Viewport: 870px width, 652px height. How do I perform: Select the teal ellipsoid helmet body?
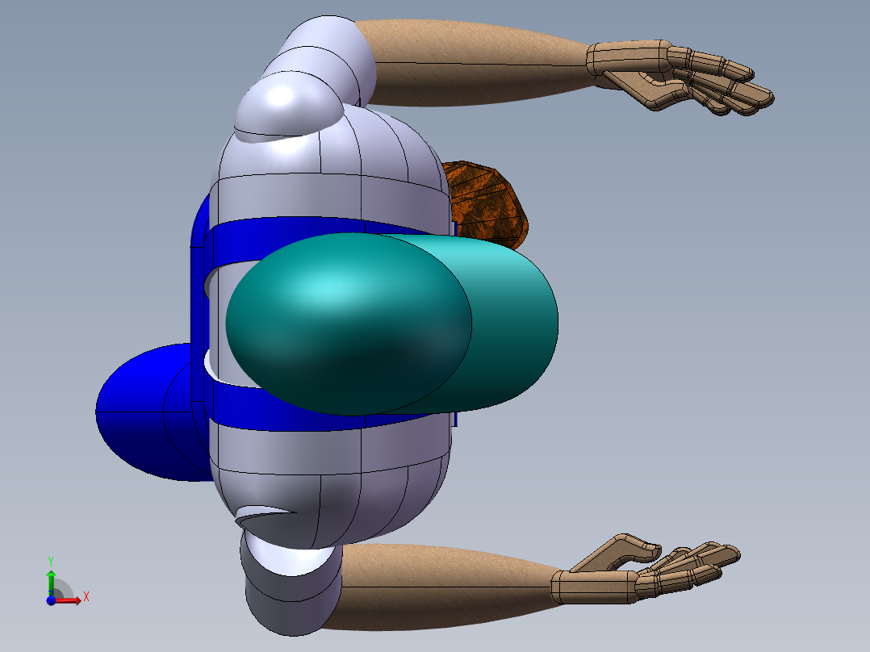[349, 324]
